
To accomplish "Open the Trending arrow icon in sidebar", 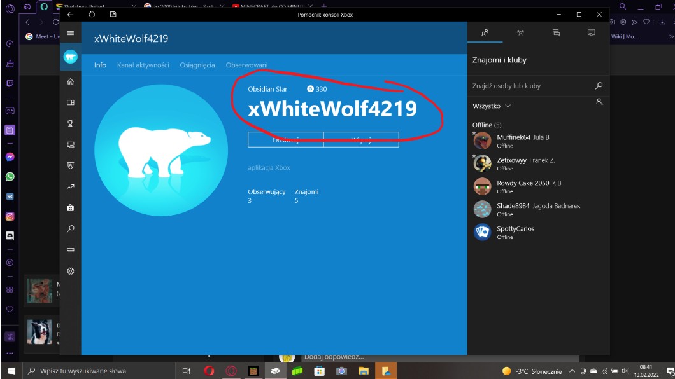I will (70, 186).
